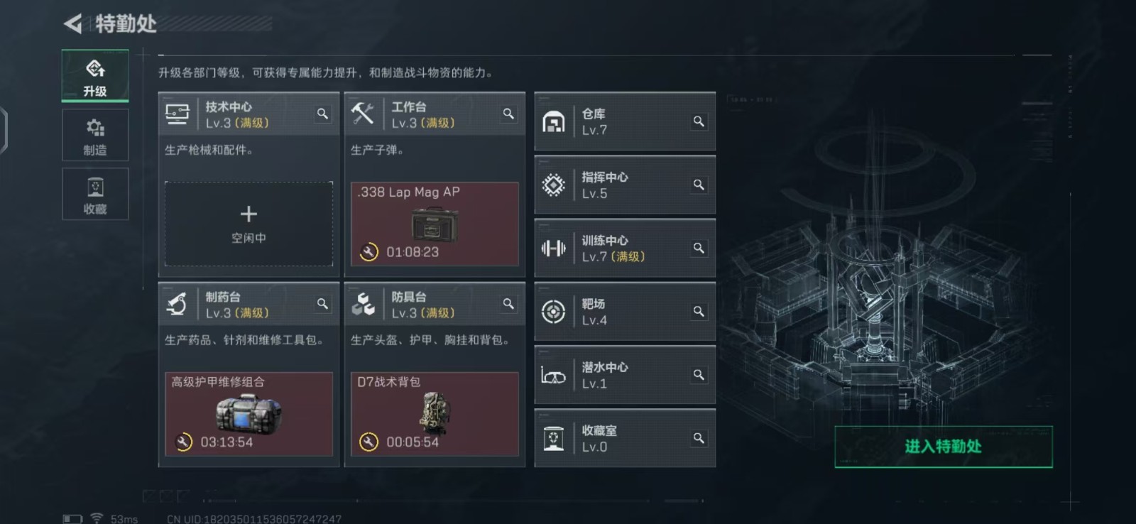View 仓库 details via magnifier icon

click(699, 121)
